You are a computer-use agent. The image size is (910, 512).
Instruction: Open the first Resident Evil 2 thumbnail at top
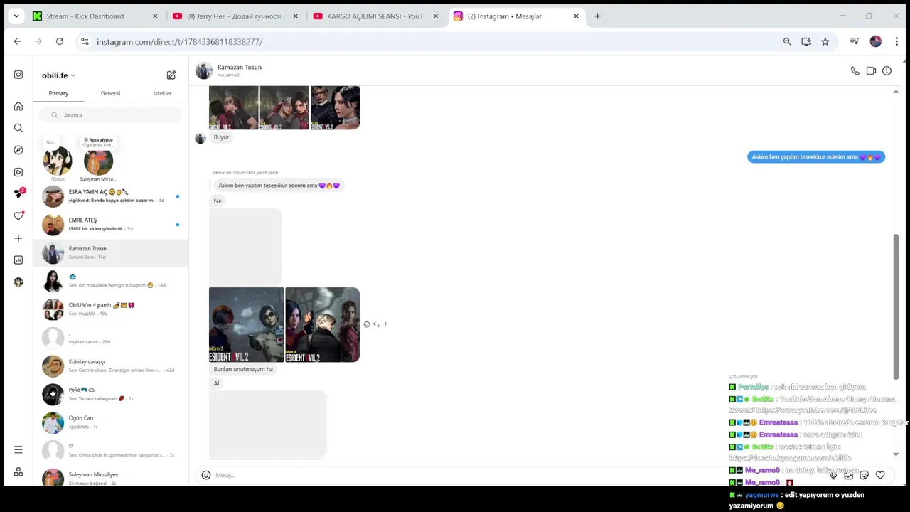click(x=233, y=107)
